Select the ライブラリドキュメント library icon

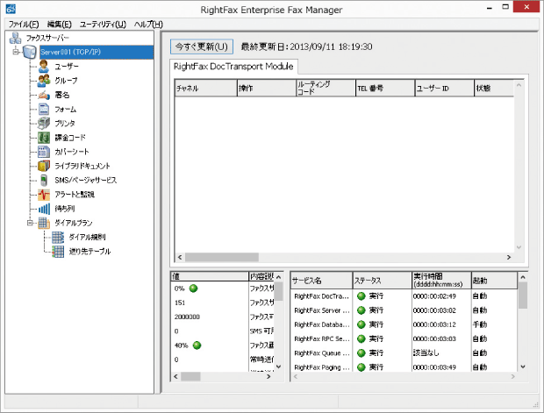coord(44,166)
